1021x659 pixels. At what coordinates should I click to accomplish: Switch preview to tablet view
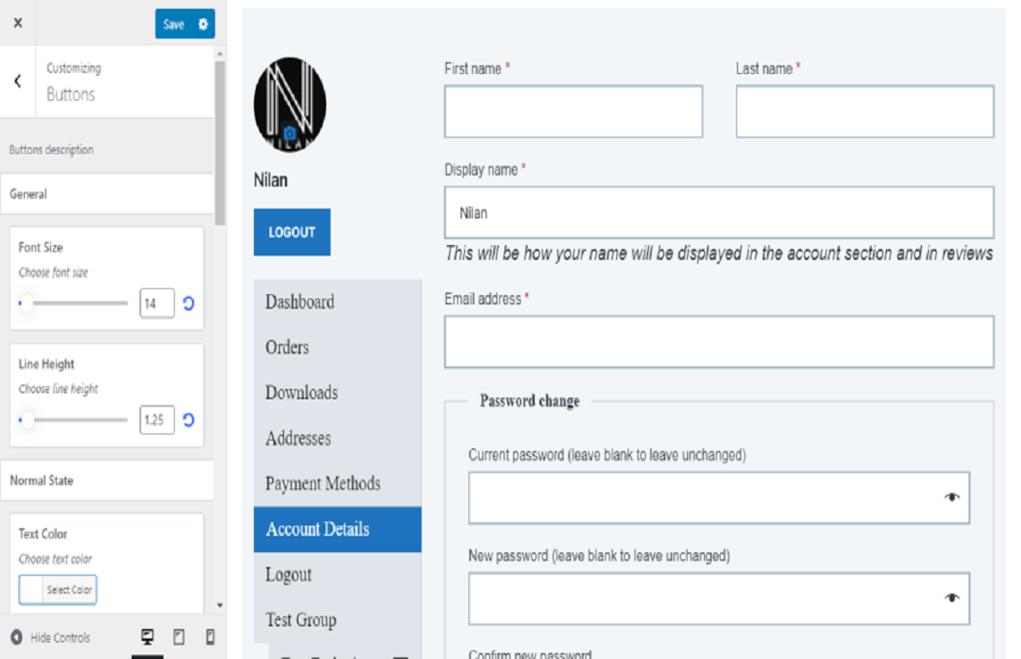click(180, 637)
